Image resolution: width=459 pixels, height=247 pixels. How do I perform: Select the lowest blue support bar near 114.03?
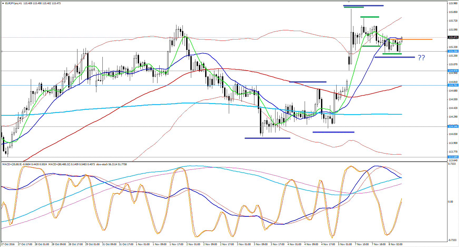[x=267, y=138]
